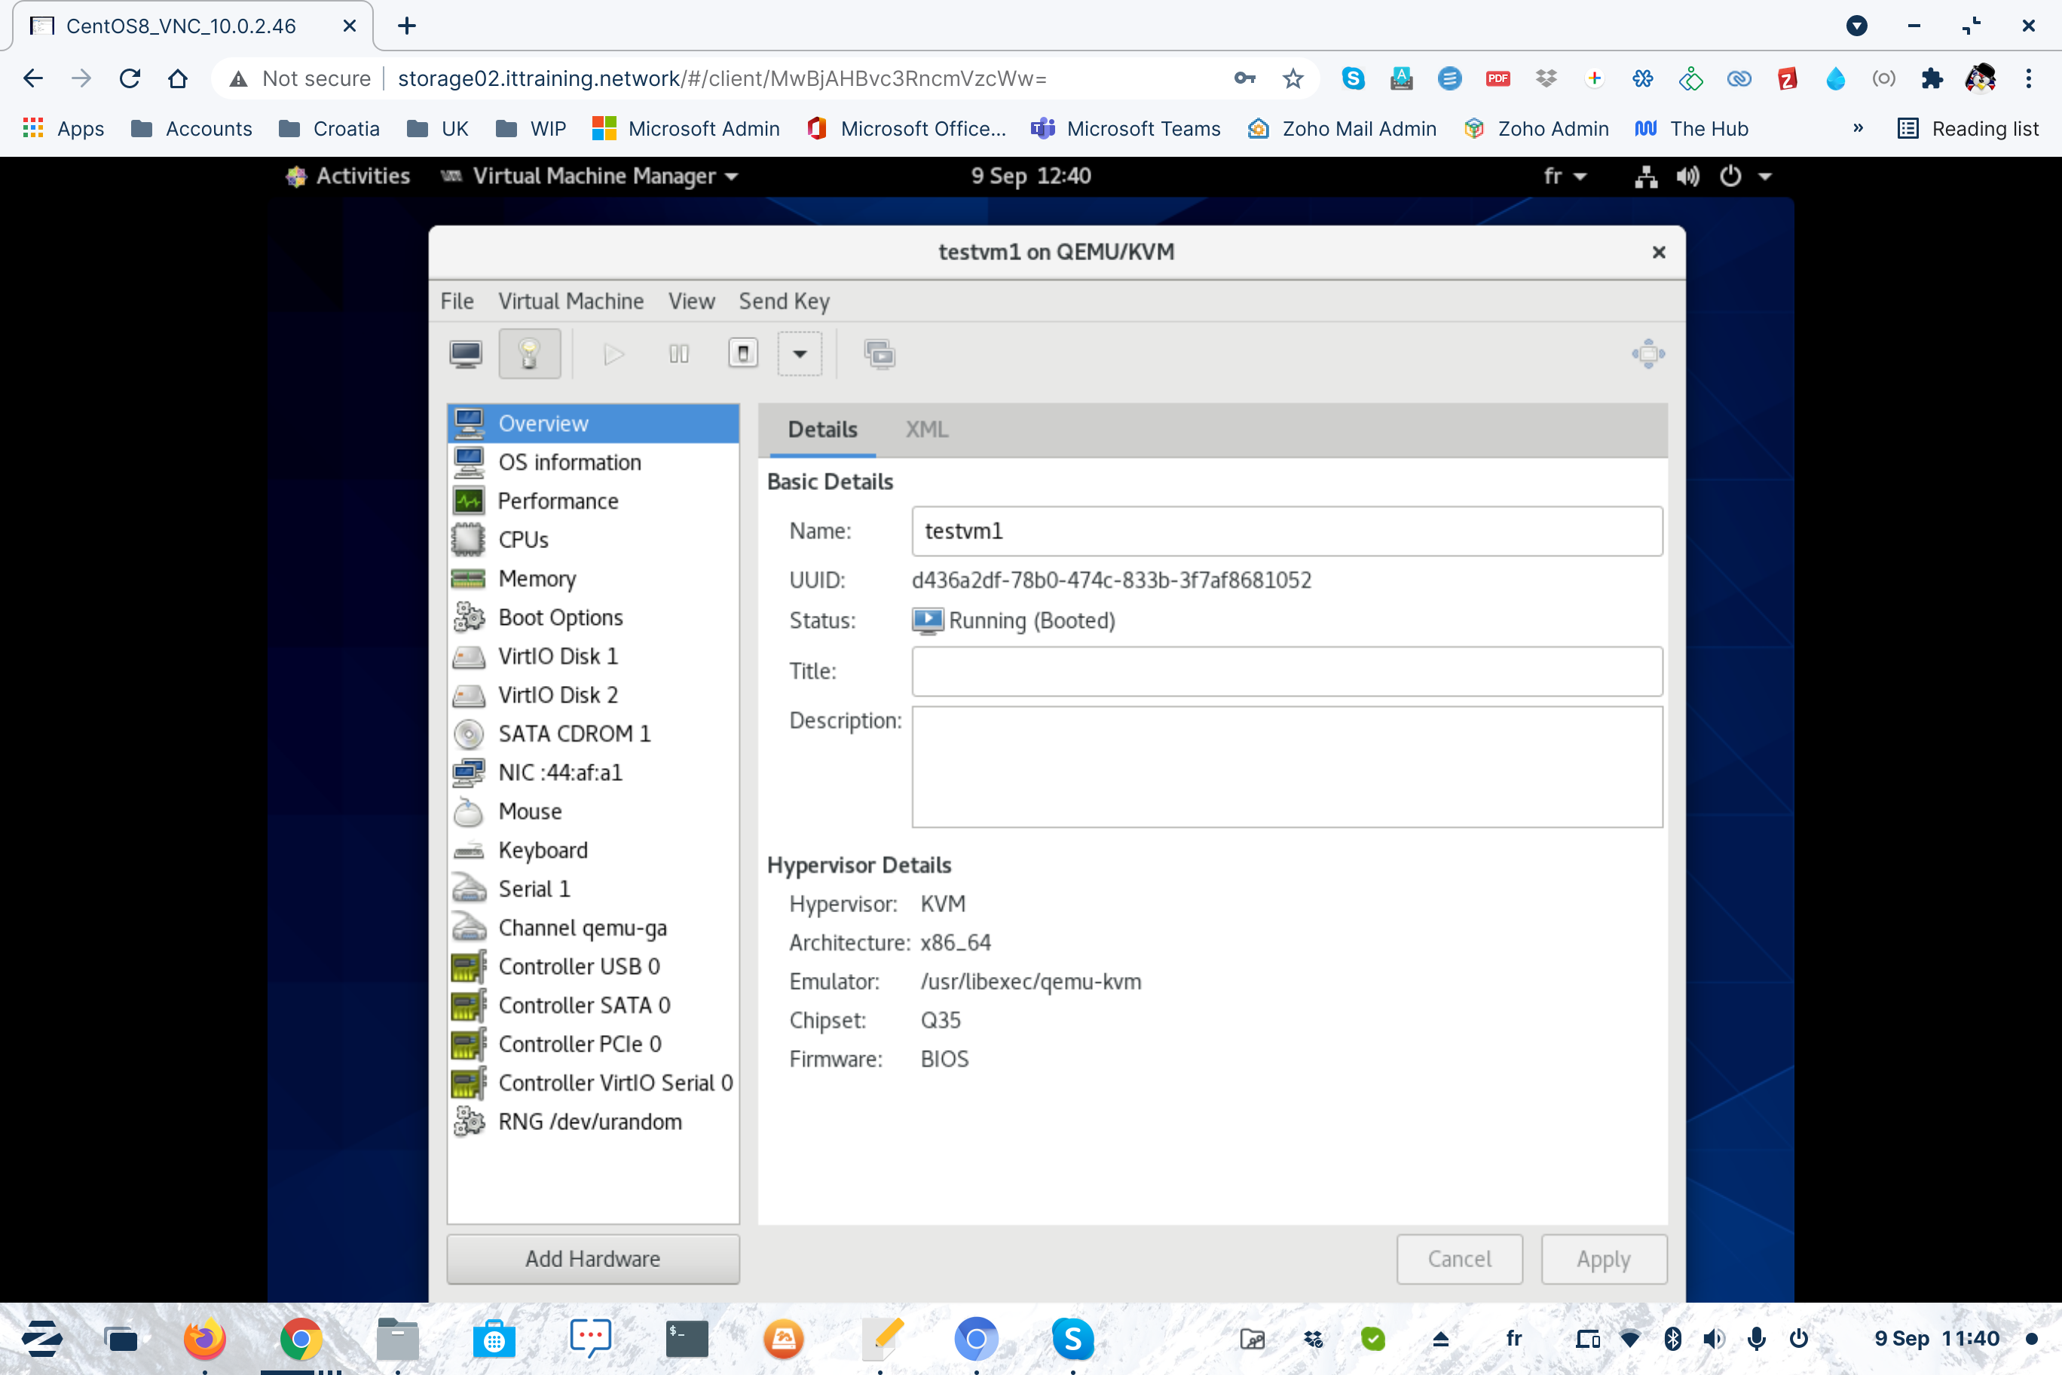Select Controller USB 0

pyautogui.click(x=594, y=966)
